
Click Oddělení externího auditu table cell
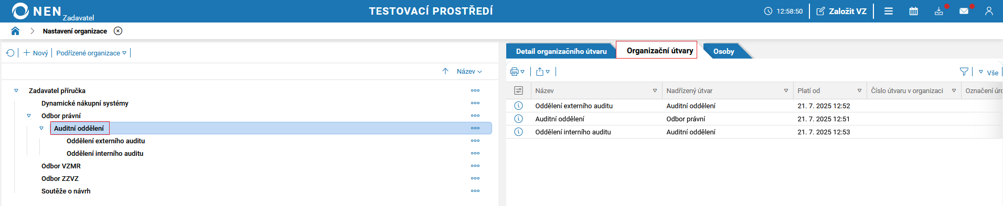pyautogui.click(x=574, y=106)
